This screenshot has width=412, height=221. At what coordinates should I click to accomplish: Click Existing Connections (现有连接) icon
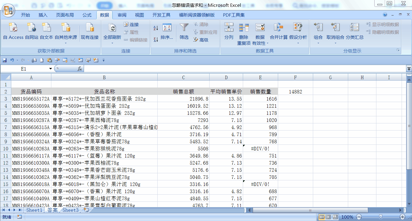click(x=90, y=28)
